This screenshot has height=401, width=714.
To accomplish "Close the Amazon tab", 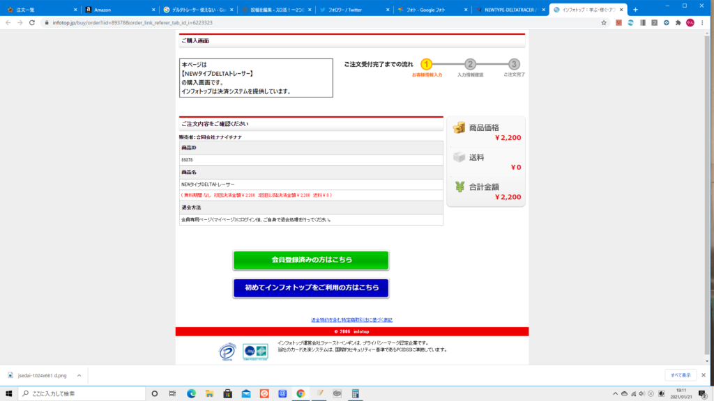I will pos(153,10).
